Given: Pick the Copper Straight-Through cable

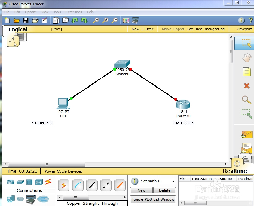Looking at the screenshot, I should 92,185.
